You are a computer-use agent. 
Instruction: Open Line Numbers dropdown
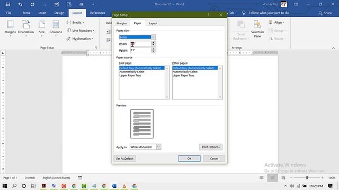click(81, 31)
